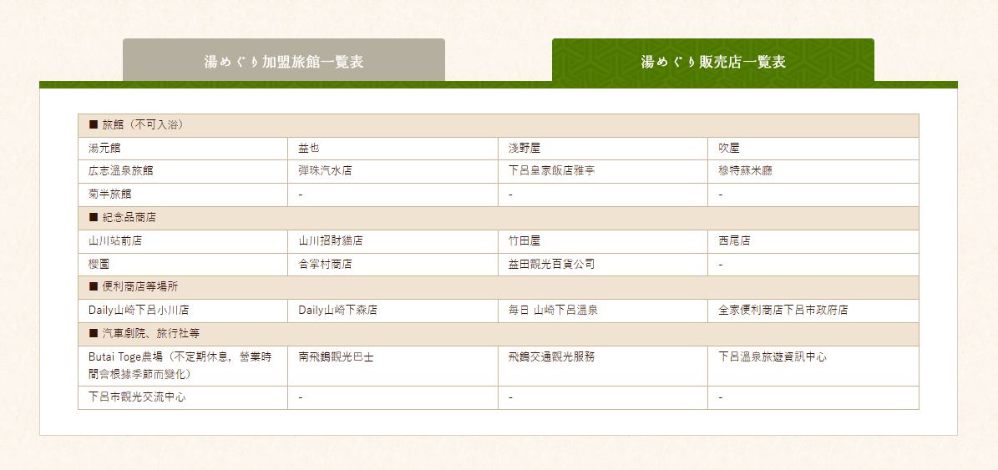Click the 吹屋 entry

point(813,149)
